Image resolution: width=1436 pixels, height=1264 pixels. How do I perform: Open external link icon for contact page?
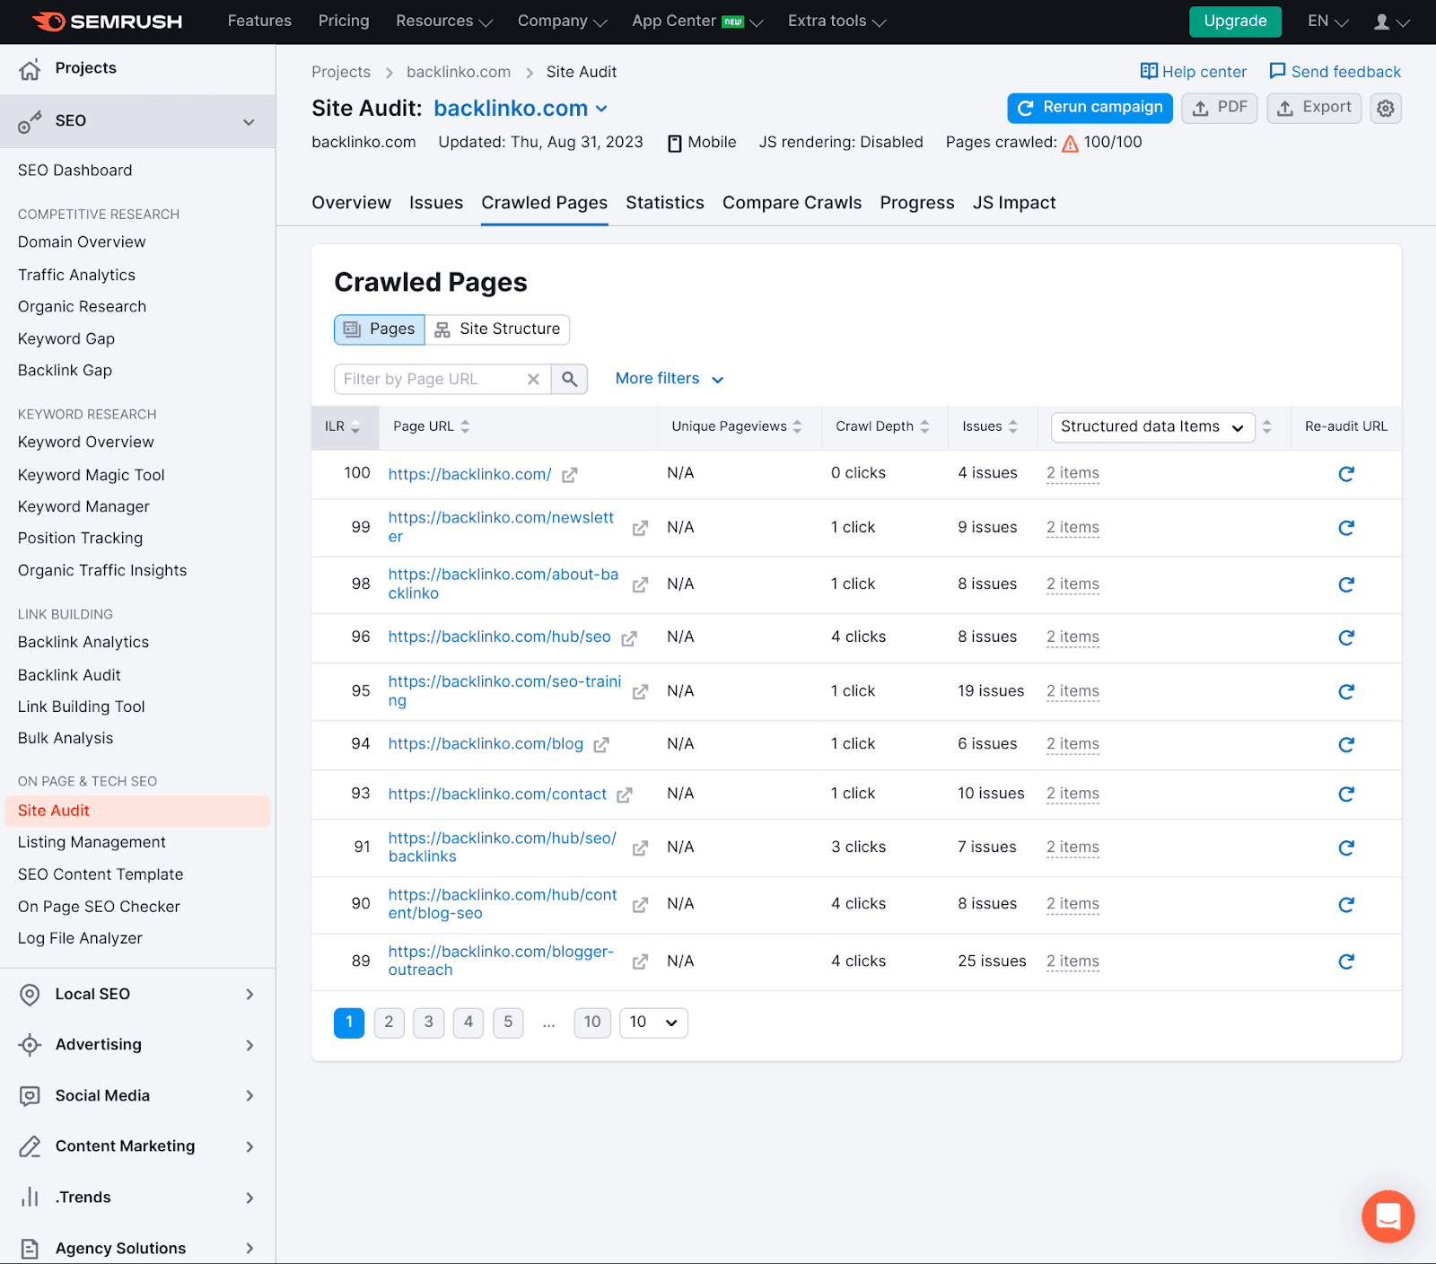pyautogui.click(x=625, y=794)
